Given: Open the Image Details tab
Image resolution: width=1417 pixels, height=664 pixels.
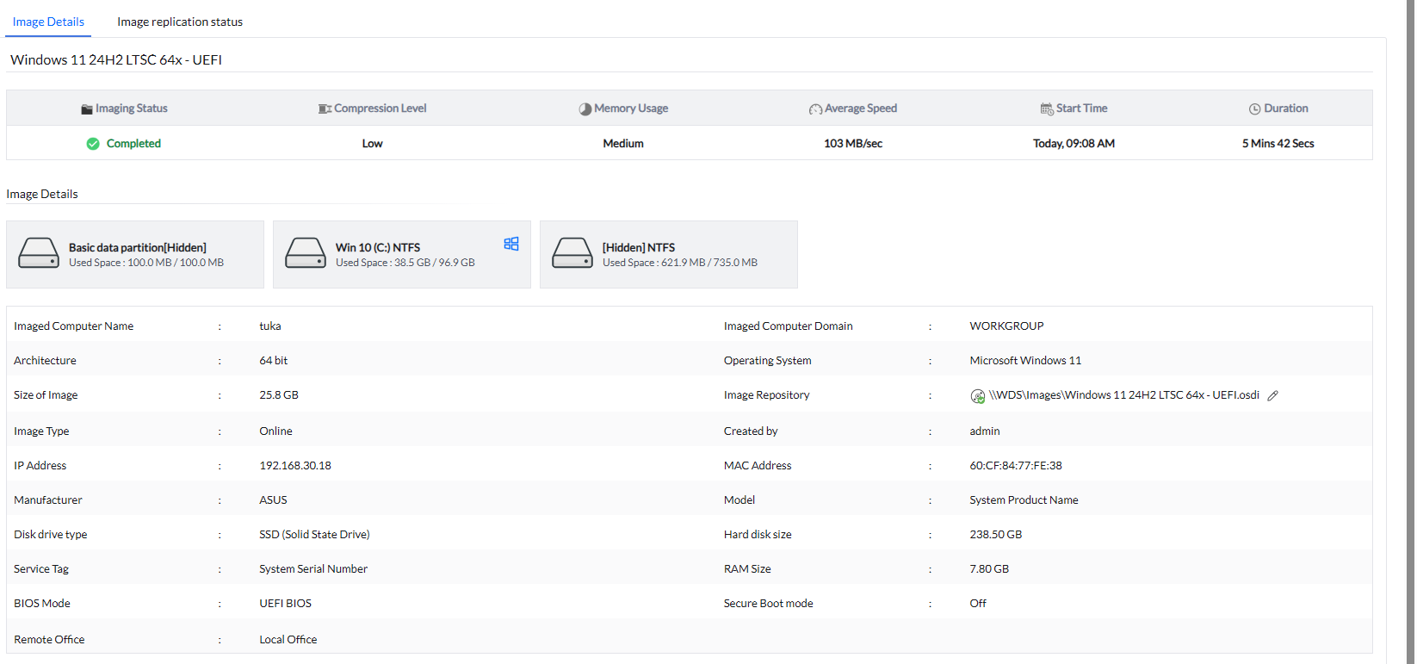Looking at the screenshot, I should pyautogui.click(x=48, y=22).
